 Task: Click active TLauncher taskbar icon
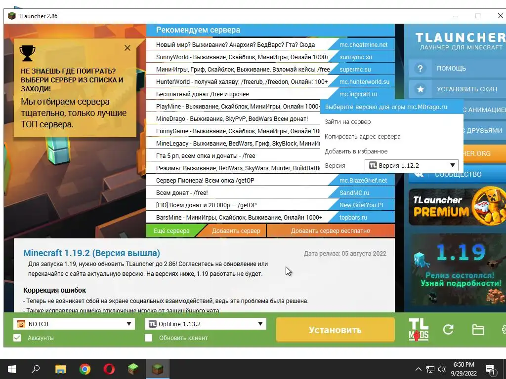tap(158, 369)
